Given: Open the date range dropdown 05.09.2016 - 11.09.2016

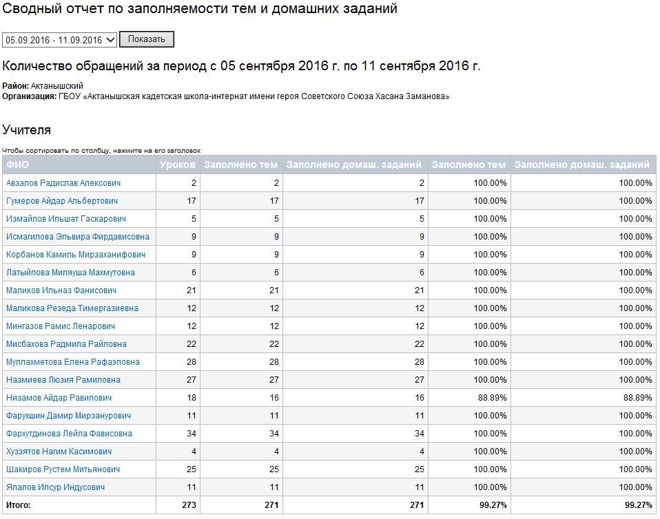Looking at the screenshot, I should click(59, 40).
